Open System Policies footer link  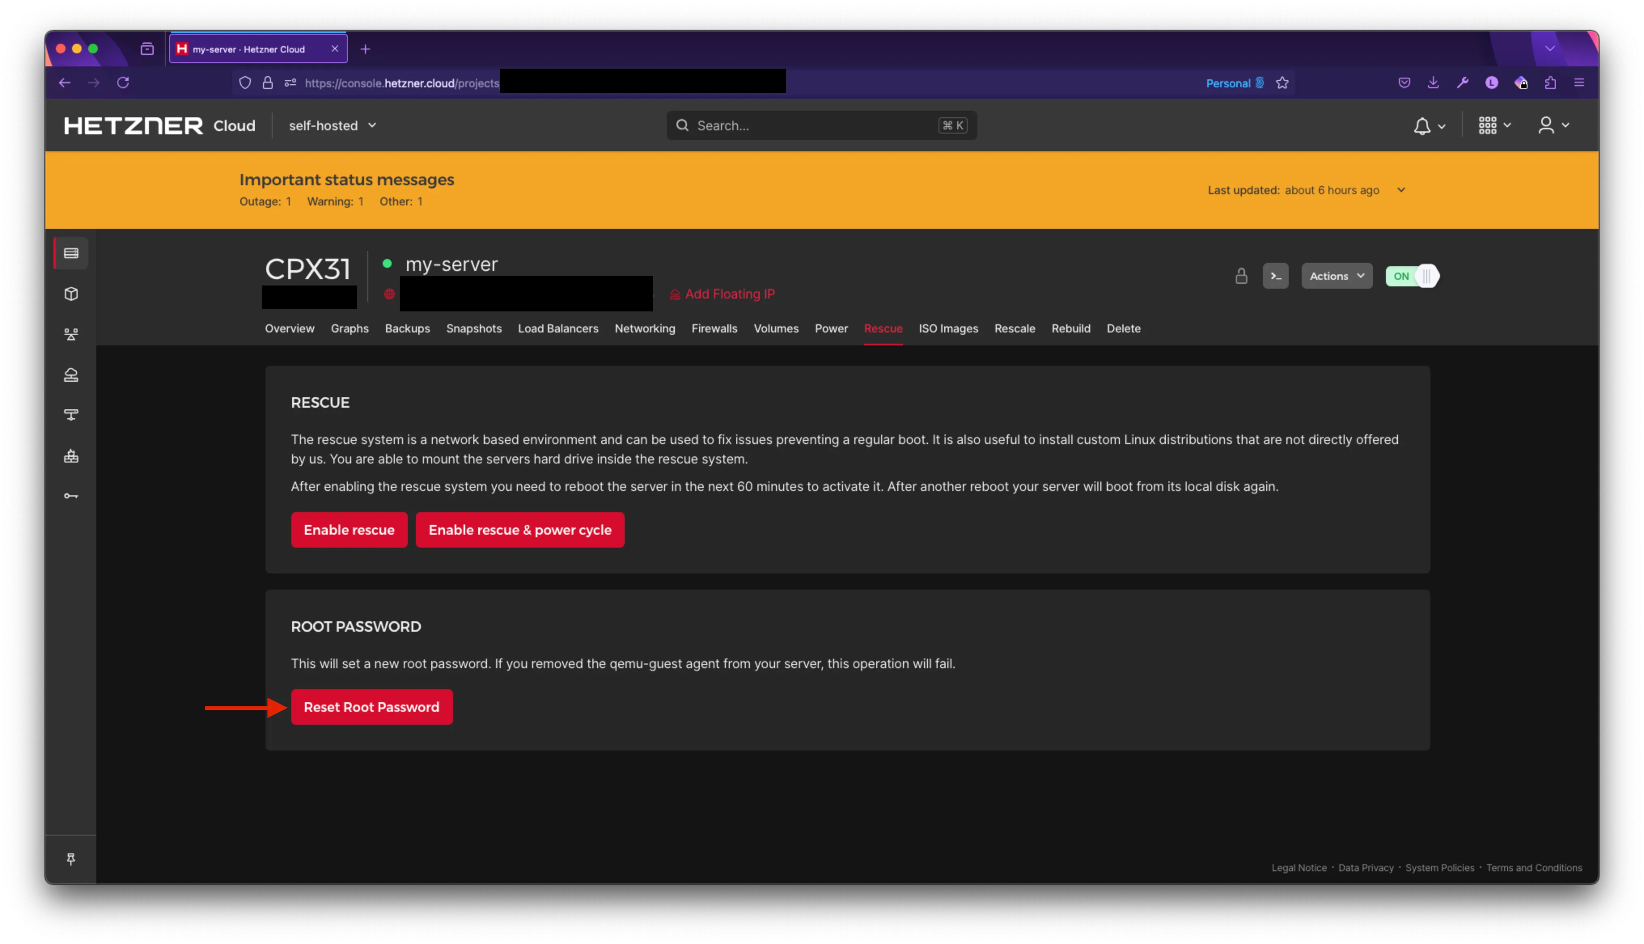click(x=1440, y=868)
